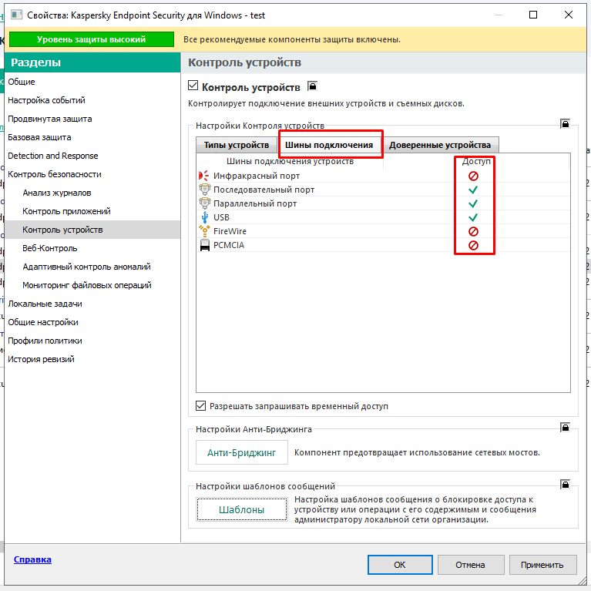Open the История ревизий section
This screenshot has height=591, width=591.
92,359
